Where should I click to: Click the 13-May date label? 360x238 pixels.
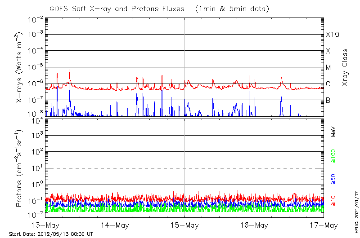pos(45,225)
